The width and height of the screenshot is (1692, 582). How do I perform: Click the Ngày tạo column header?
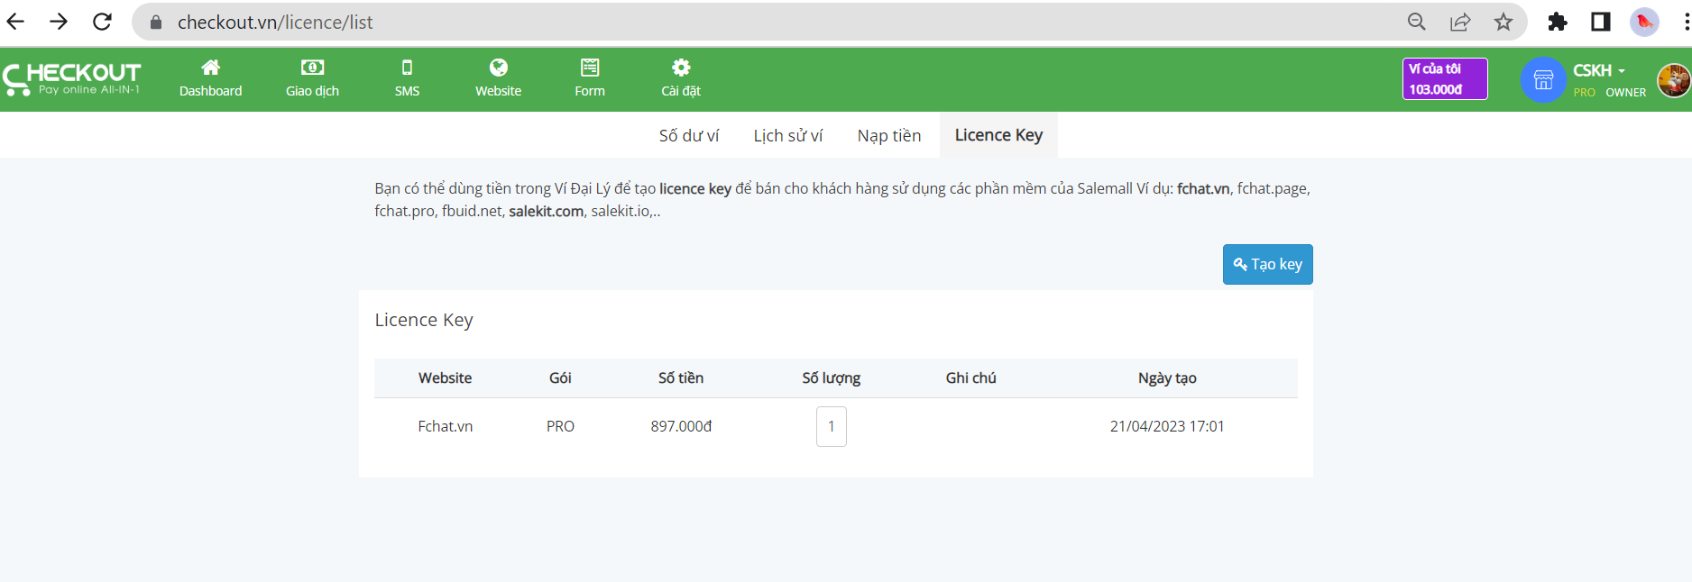(1167, 378)
